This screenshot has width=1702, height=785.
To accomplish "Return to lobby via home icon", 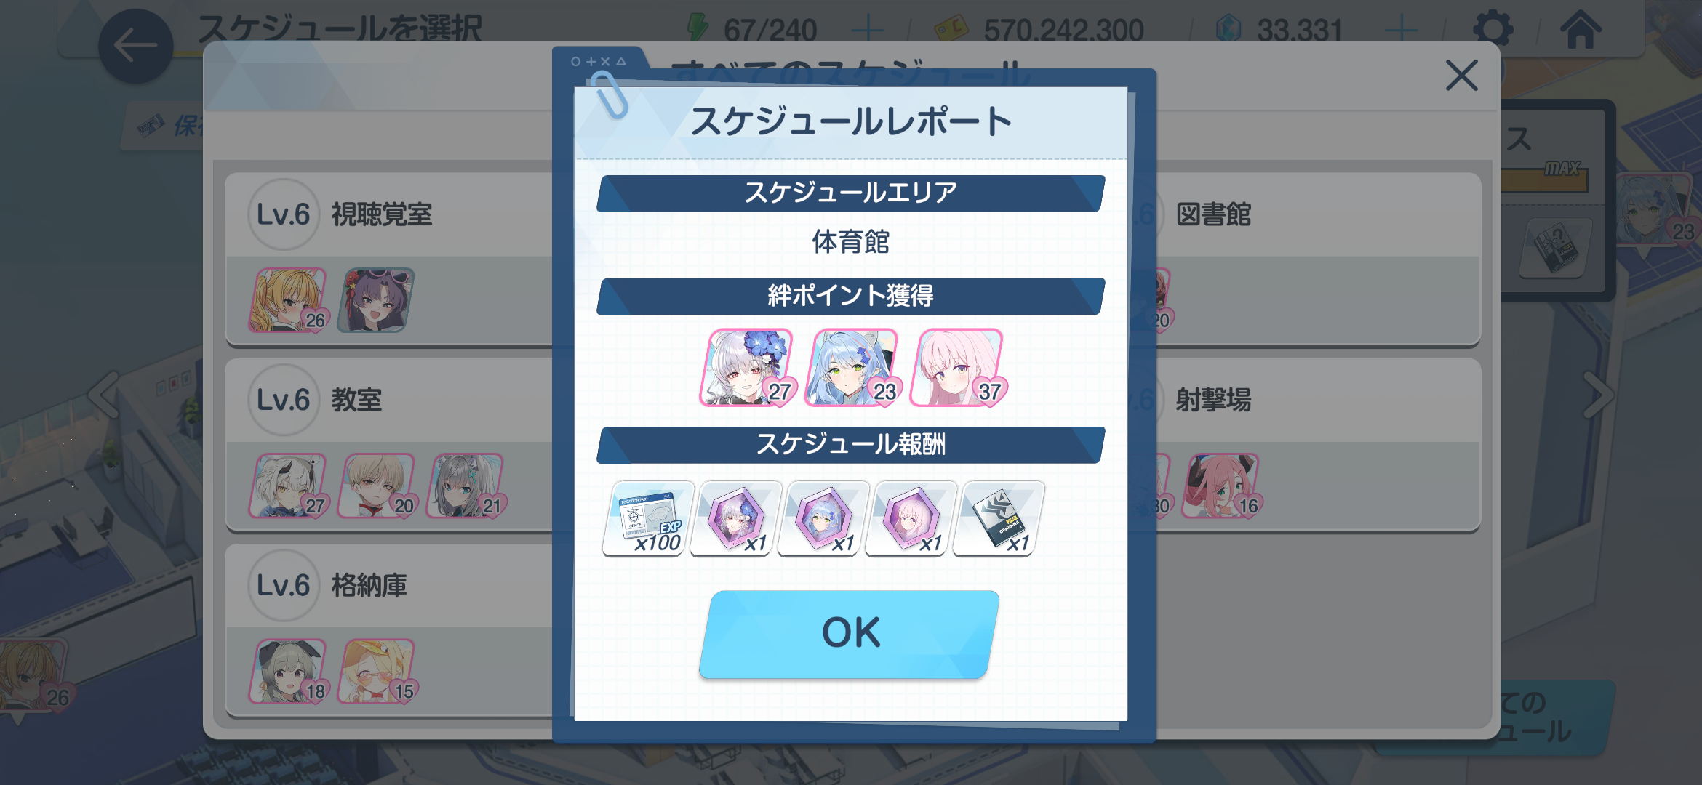I will [x=1581, y=29].
